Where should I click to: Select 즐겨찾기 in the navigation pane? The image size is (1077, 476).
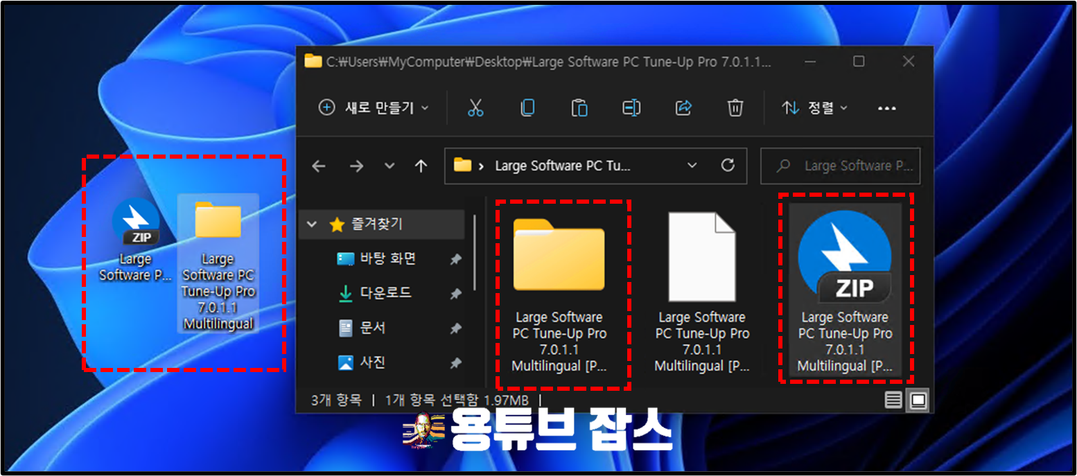[381, 224]
